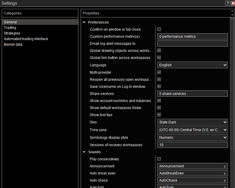
Task: Click the Sounds section heading
Action: (x=95, y=152)
